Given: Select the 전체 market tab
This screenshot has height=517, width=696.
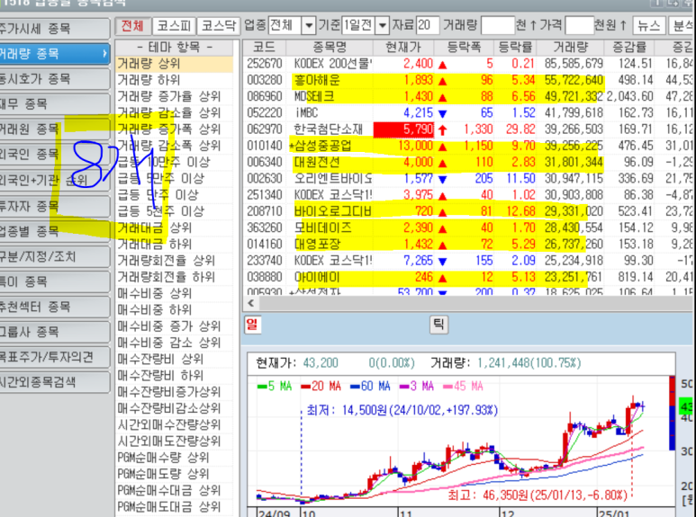Looking at the screenshot, I should [x=132, y=26].
